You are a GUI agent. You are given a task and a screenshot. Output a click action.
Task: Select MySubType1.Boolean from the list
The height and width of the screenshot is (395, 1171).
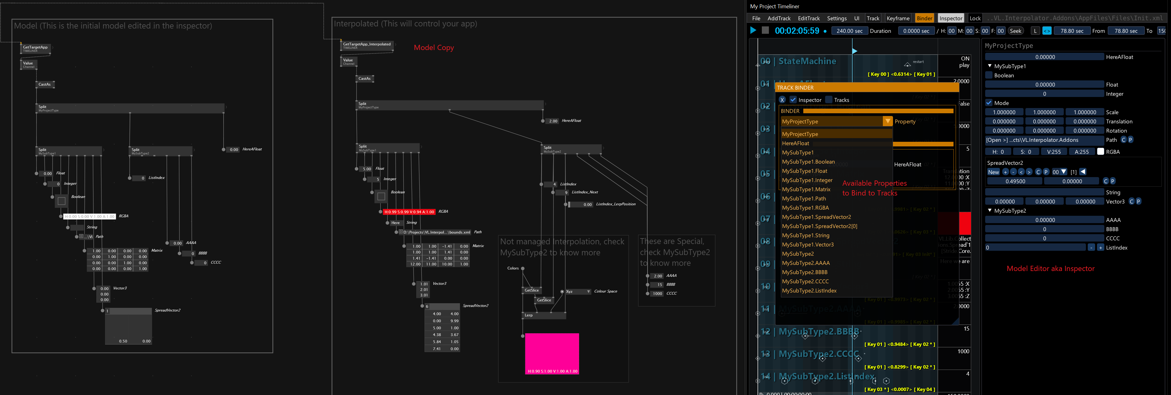click(836, 162)
